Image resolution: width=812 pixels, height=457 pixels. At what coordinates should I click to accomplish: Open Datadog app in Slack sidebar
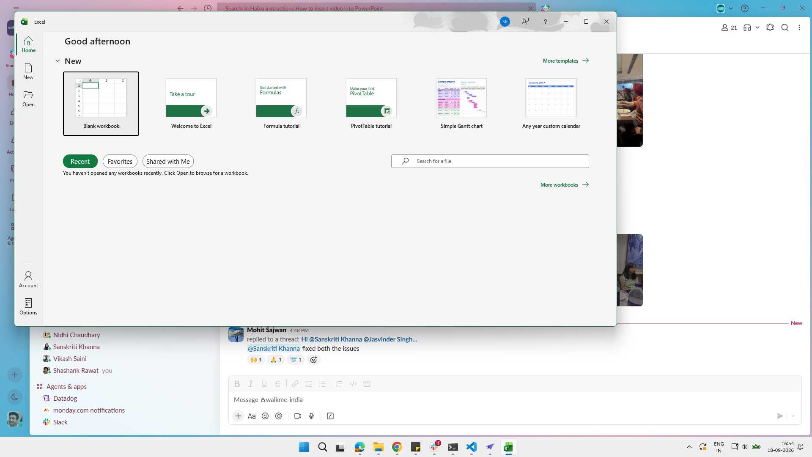click(65, 398)
